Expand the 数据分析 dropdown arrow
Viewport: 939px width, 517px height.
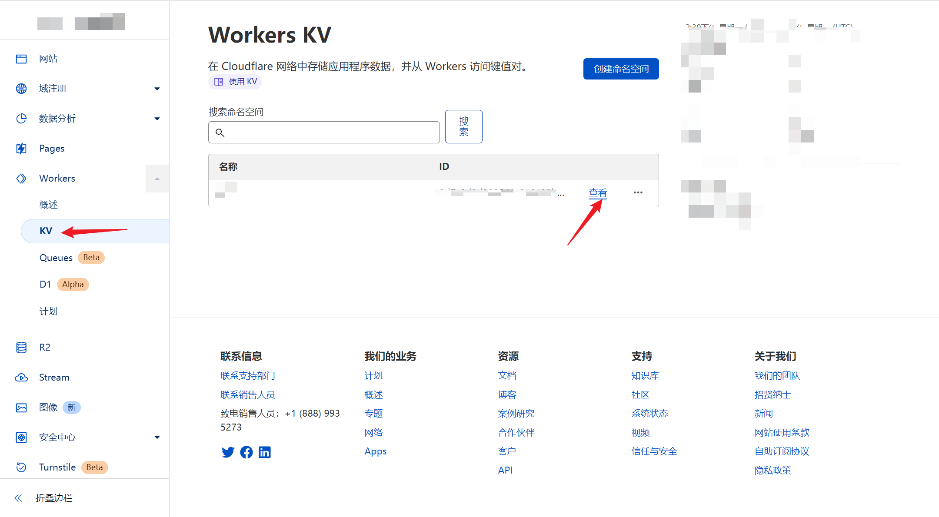157,119
